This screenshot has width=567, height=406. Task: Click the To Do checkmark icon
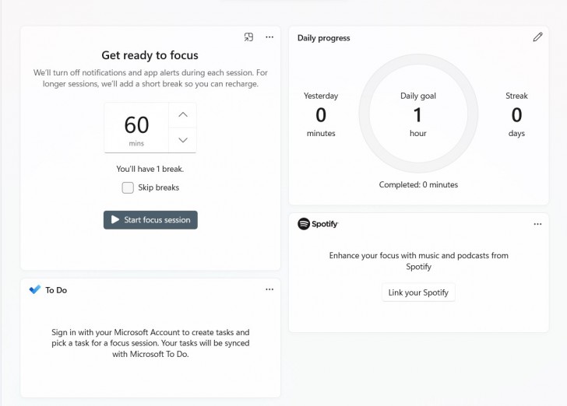(x=34, y=290)
